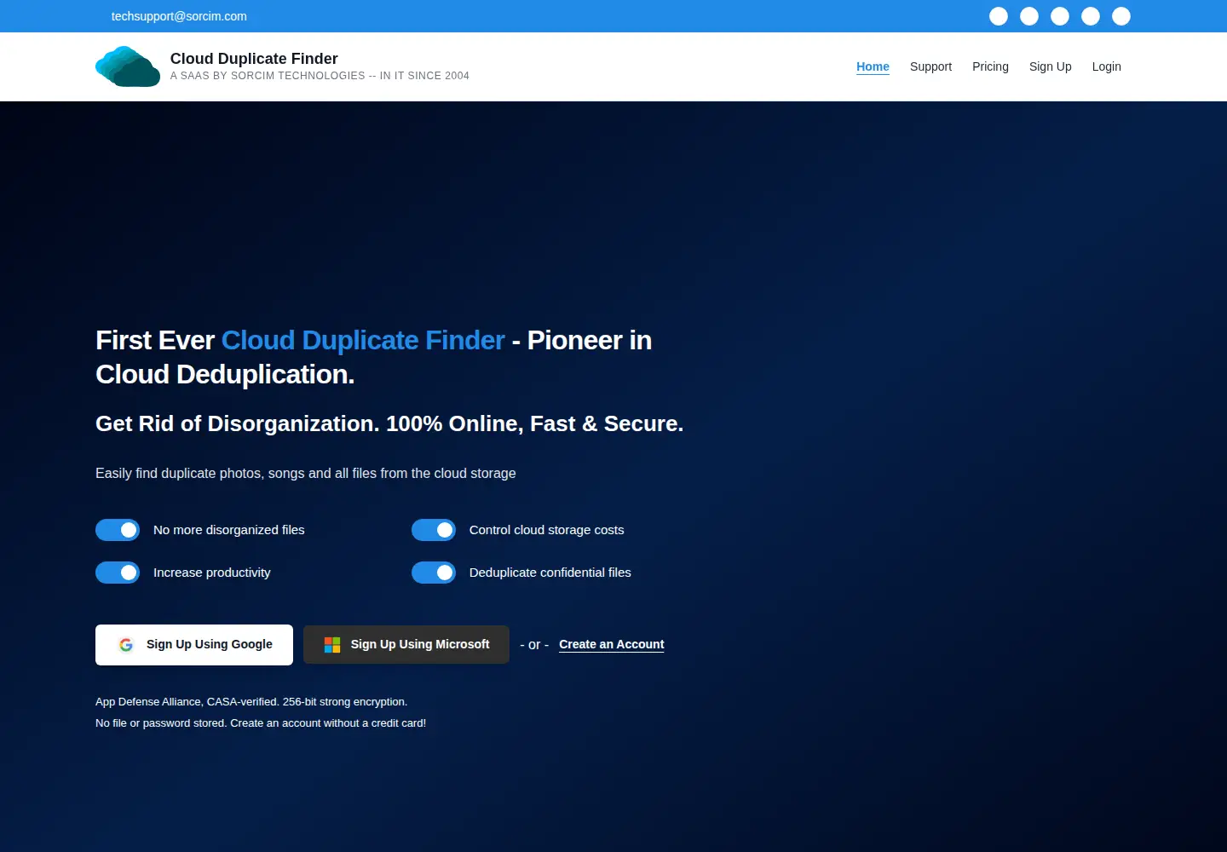Image resolution: width=1227 pixels, height=852 pixels.
Task: Open the Home menu item
Action: 873,66
